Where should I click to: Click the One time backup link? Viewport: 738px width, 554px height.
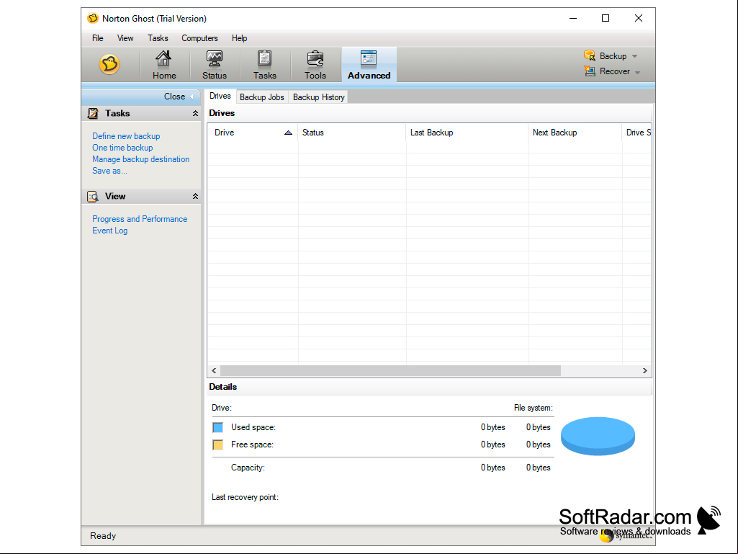click(x=122, y=148)
